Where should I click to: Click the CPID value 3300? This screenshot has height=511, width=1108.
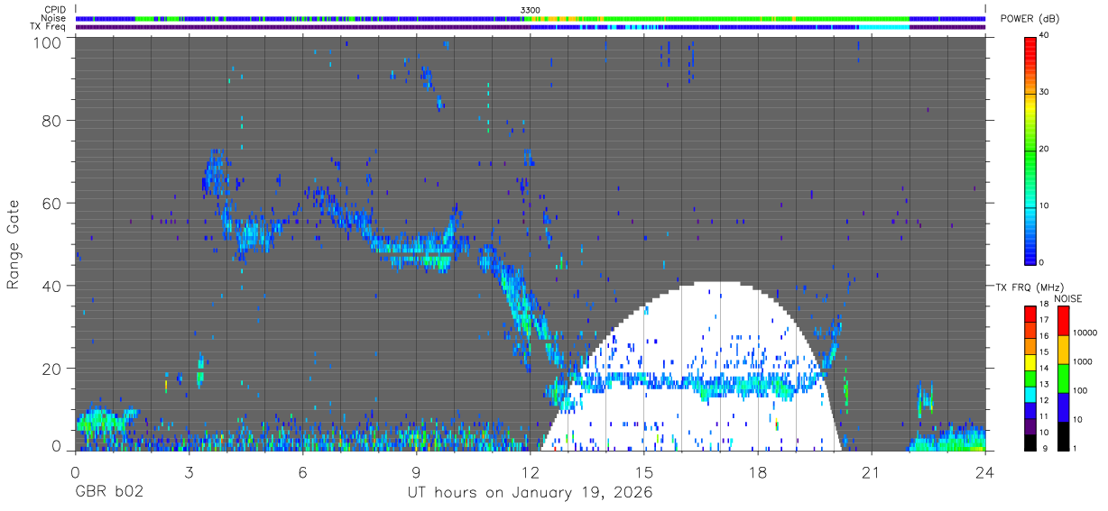coord(531,10)
